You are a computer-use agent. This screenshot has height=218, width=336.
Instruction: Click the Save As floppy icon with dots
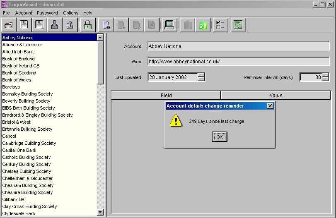click(39, 25)
